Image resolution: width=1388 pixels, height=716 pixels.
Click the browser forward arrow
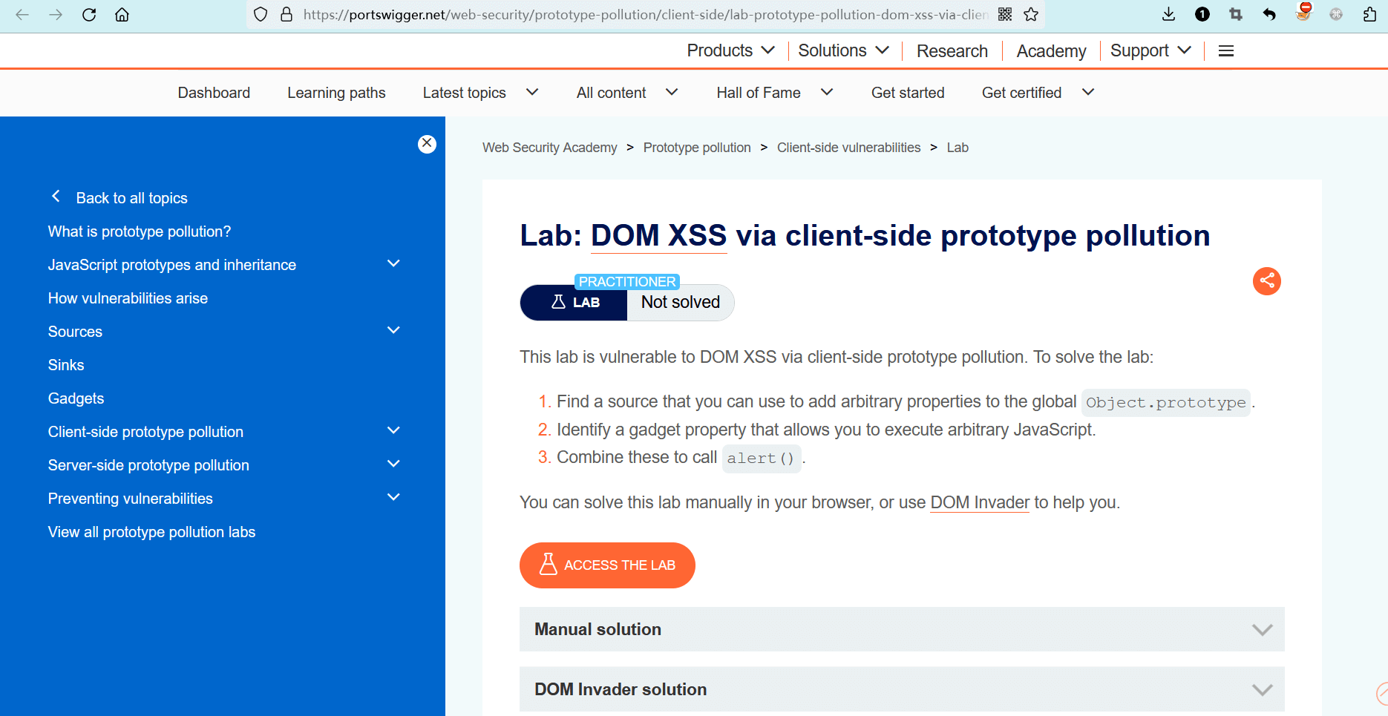(x=56, y=15)
